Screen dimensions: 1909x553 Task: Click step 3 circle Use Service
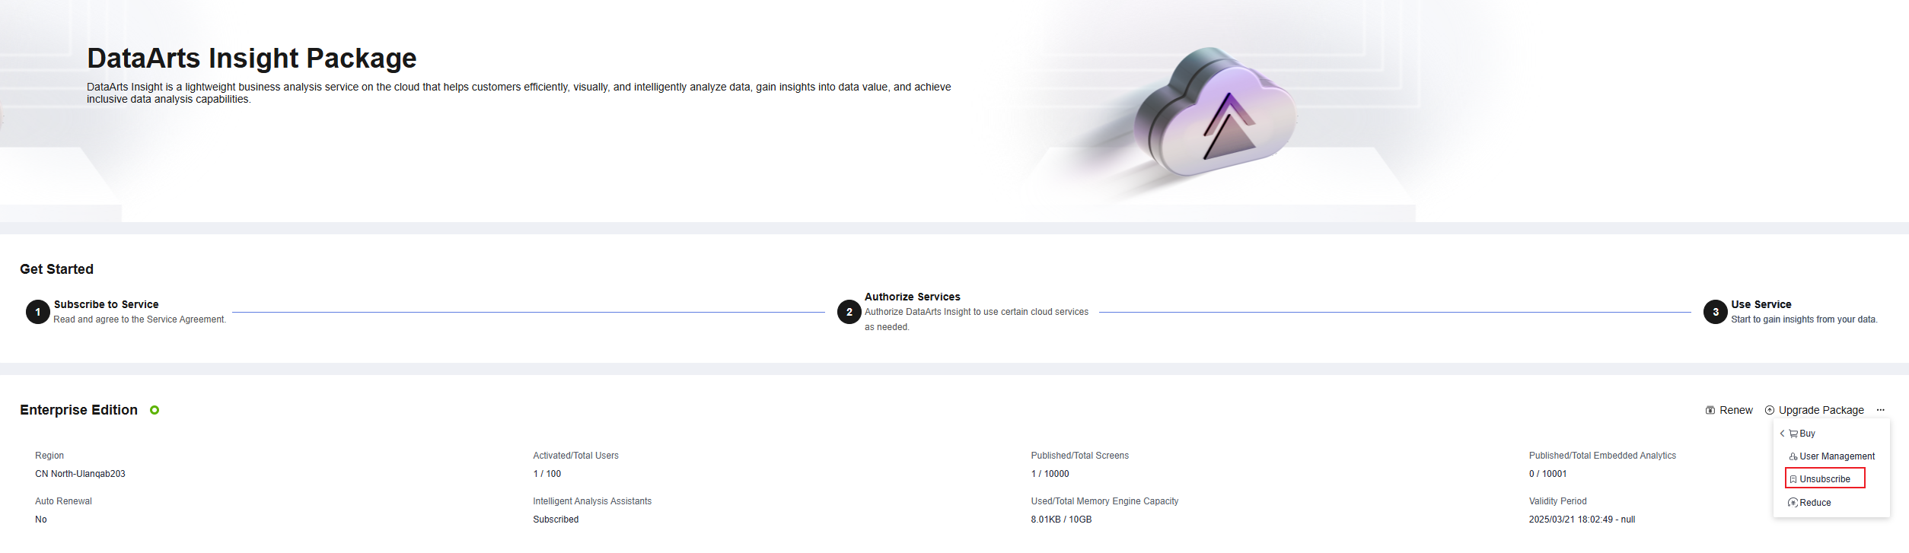(x=1716, y=312)
